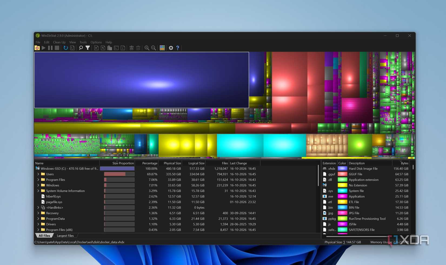Click the permanent Delete trash icon
This screenshot has height=265, width=446.
click(138, 48)
